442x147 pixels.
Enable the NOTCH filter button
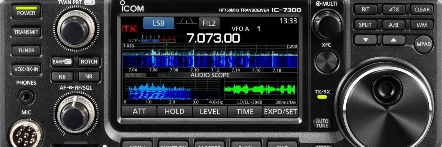point(89,62)
